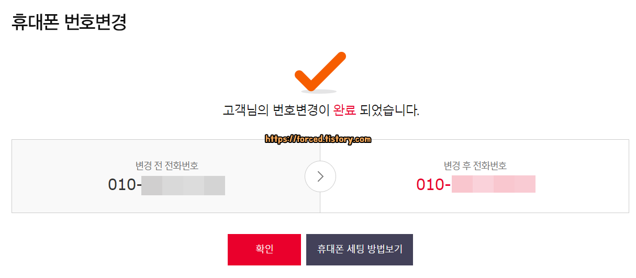Open 휴대폰 세팅 방법보기 guide

point(360,250)
